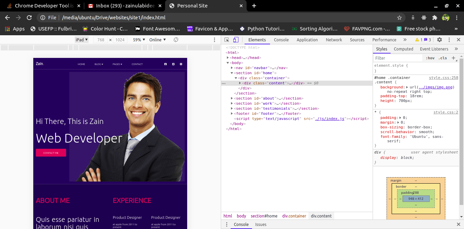Expand the nav#navbar element node
The height and width of the screenshot is (229, 464).
(232, 68)
